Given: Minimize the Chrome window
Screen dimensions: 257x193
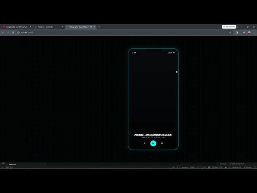Looking at the screenshot, I should (x=242, y=27).
